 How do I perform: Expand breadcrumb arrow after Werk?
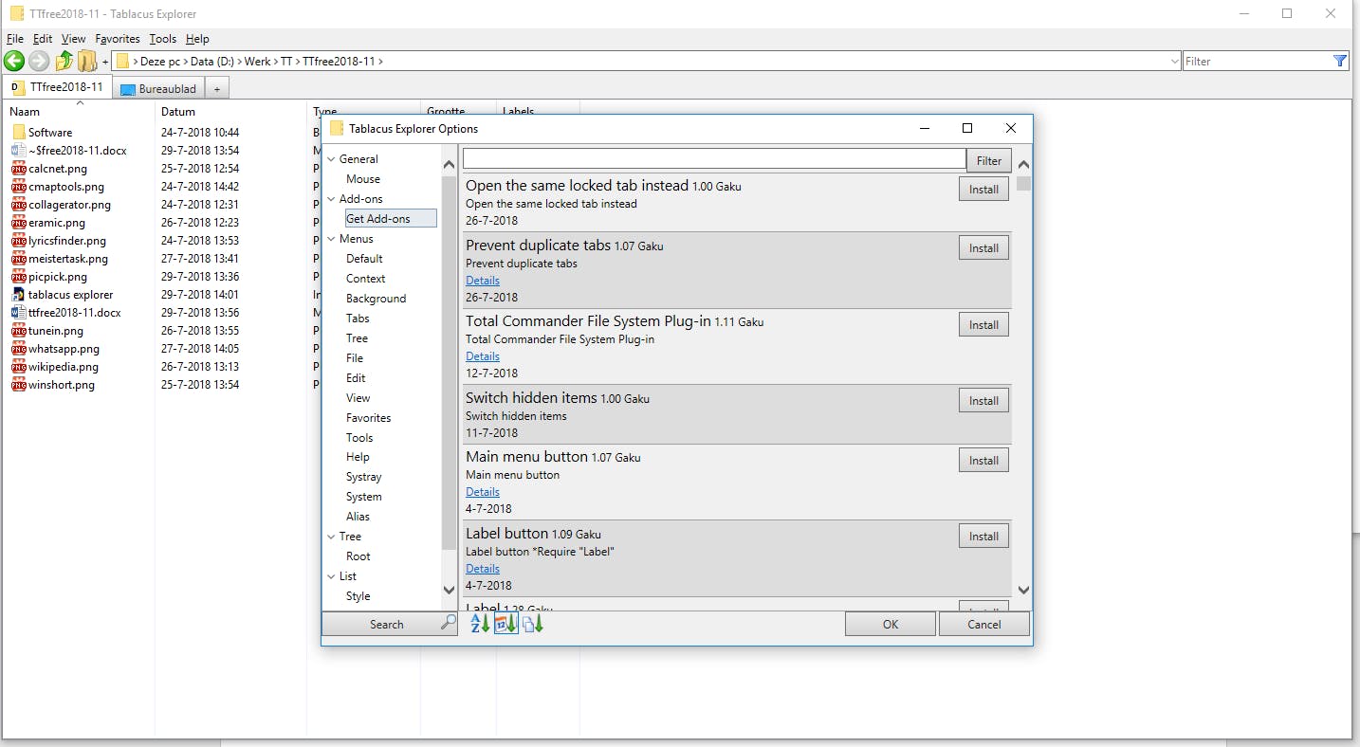(276, 62)
